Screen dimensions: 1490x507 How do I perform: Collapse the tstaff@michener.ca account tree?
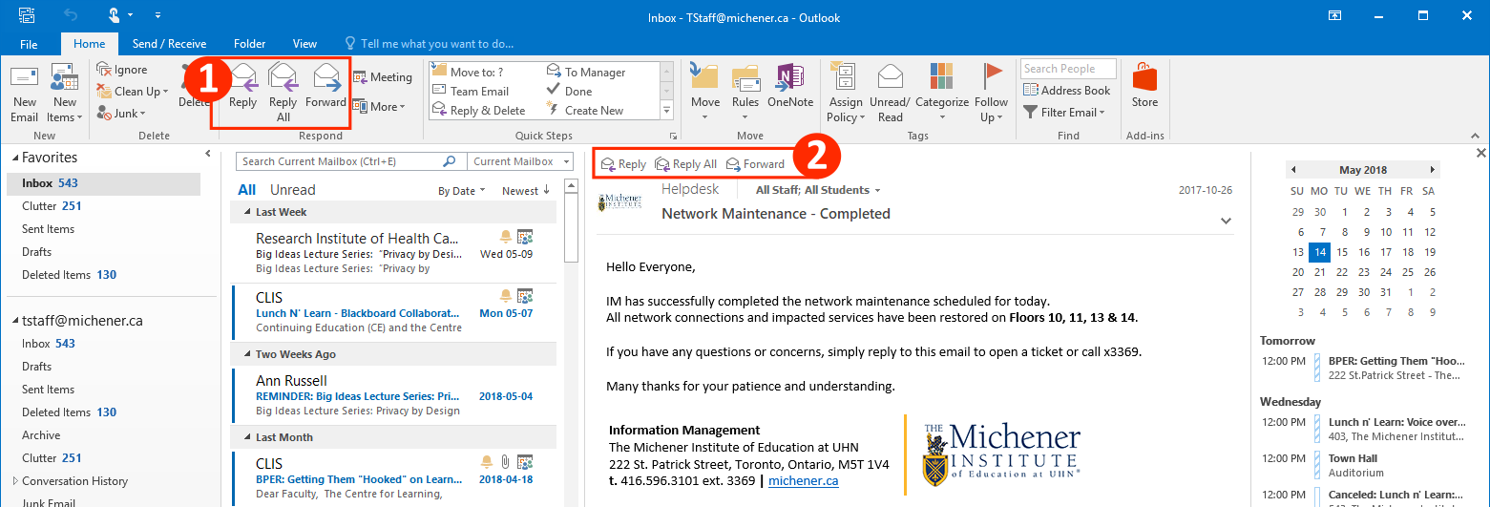tap(14, 321)
